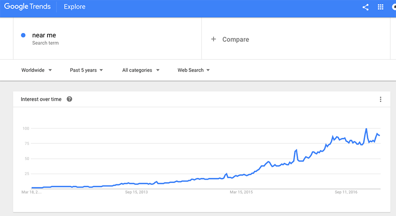
Task: Open the account avatar in header
Action: (394, 7)
